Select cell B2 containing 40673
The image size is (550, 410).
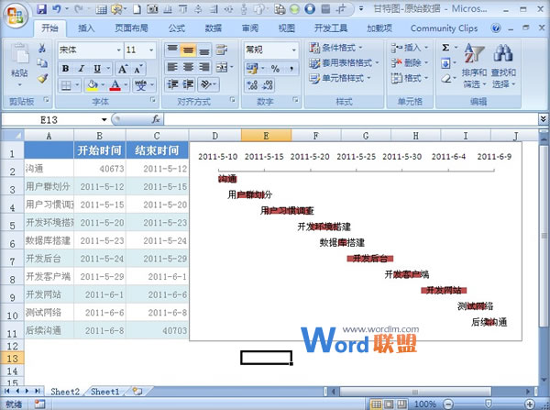coord(100,169)
